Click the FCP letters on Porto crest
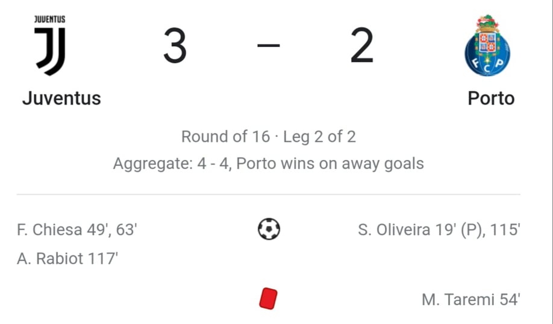553x324 pixels. click(x=487, y=65)
